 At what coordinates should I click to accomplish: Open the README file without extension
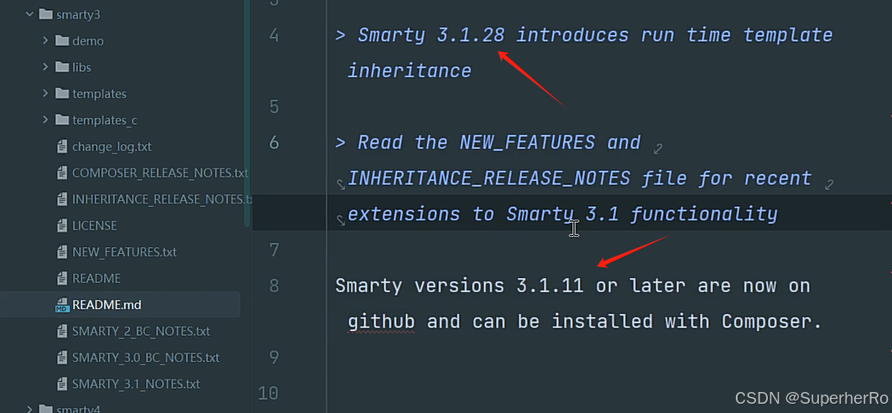[97, 278]
